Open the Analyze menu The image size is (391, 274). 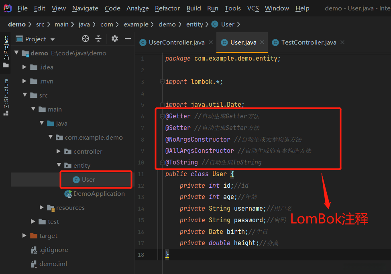(x=138, y=8)
